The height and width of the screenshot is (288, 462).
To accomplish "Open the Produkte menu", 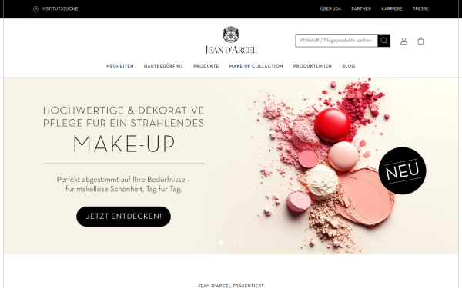I will (x=206, y=66).
